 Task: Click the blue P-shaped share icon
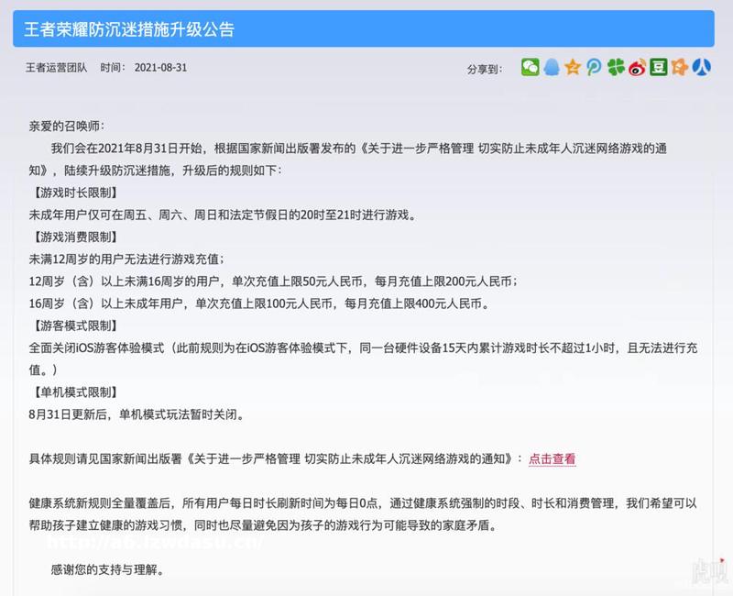point(594,67)
